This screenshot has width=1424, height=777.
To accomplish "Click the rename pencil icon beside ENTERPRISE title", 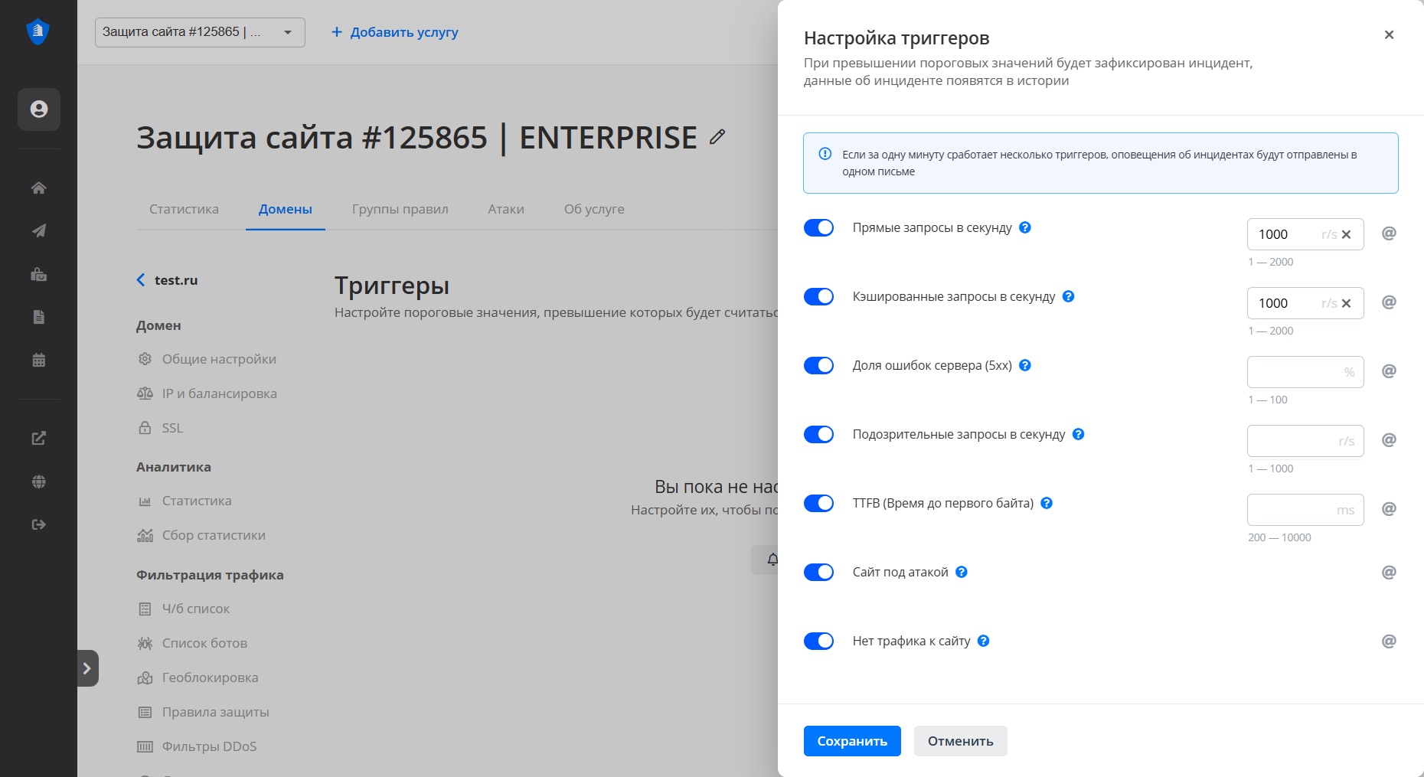I will 717,137.
